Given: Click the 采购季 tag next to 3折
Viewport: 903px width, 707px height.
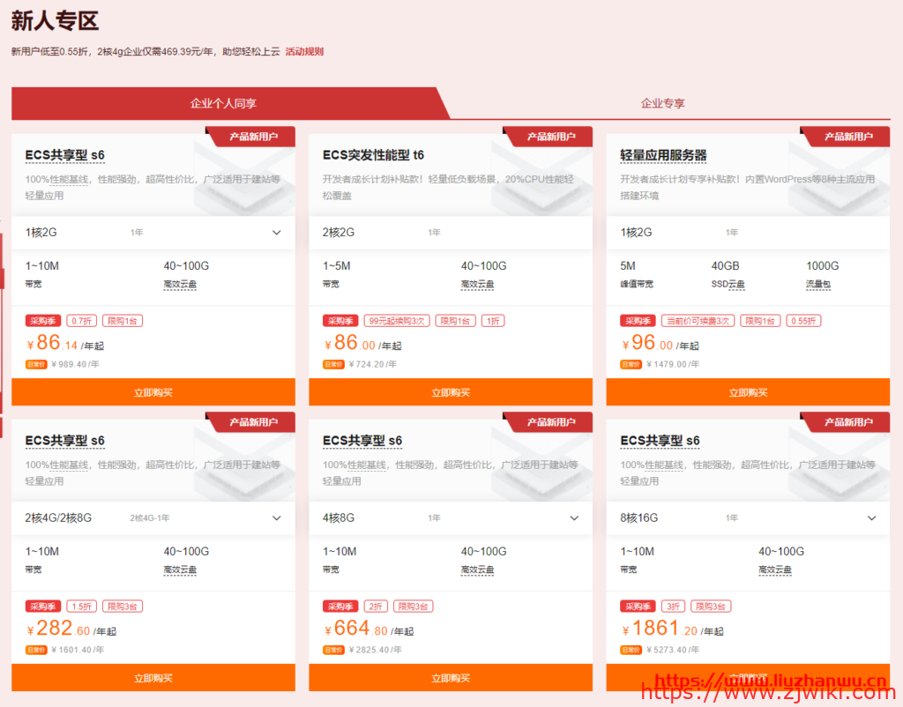Looking at the screenshot, I should point(638,607).
